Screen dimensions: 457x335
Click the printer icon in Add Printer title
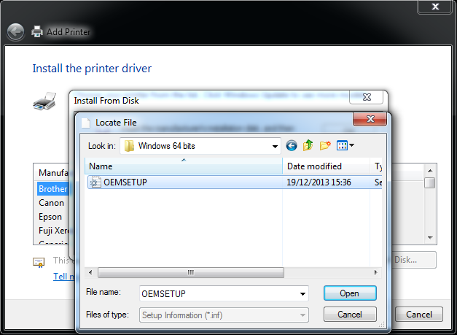click(x=36, y=31)
